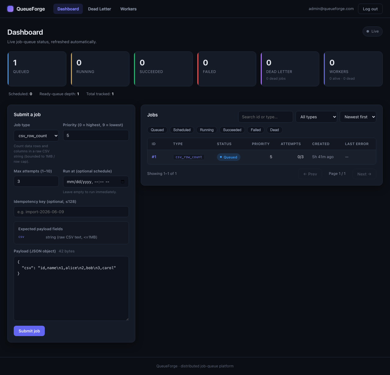The width and height of the screenshot is (390, 375).
Task: Click the ID column header
Action: pyautogui.click(x=154, y=144)
